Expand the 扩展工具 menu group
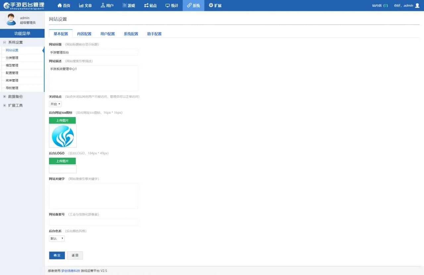 click(x=5, y=106)
